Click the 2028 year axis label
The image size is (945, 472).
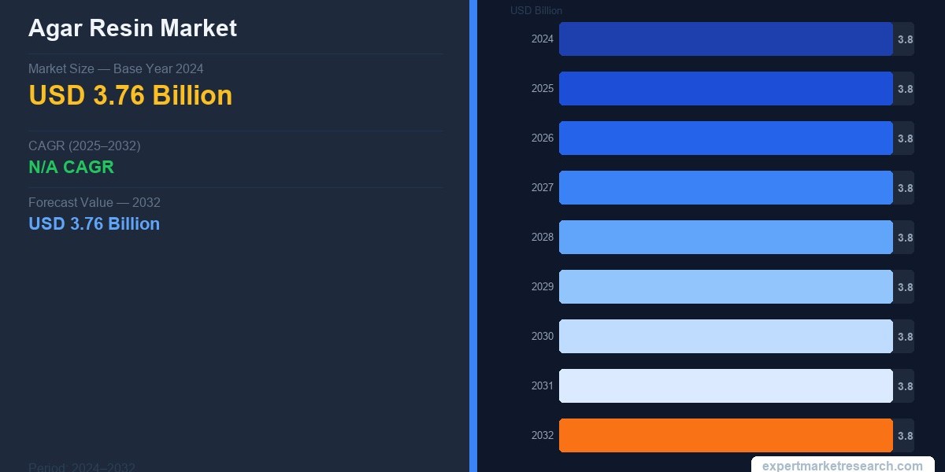tap(542, 238)
